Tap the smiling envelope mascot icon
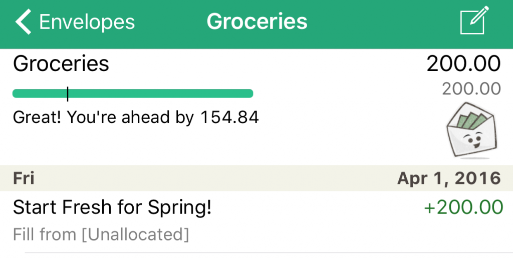This screenshot has width=513, height=258. pyautogui.click(x=471, y=130)
